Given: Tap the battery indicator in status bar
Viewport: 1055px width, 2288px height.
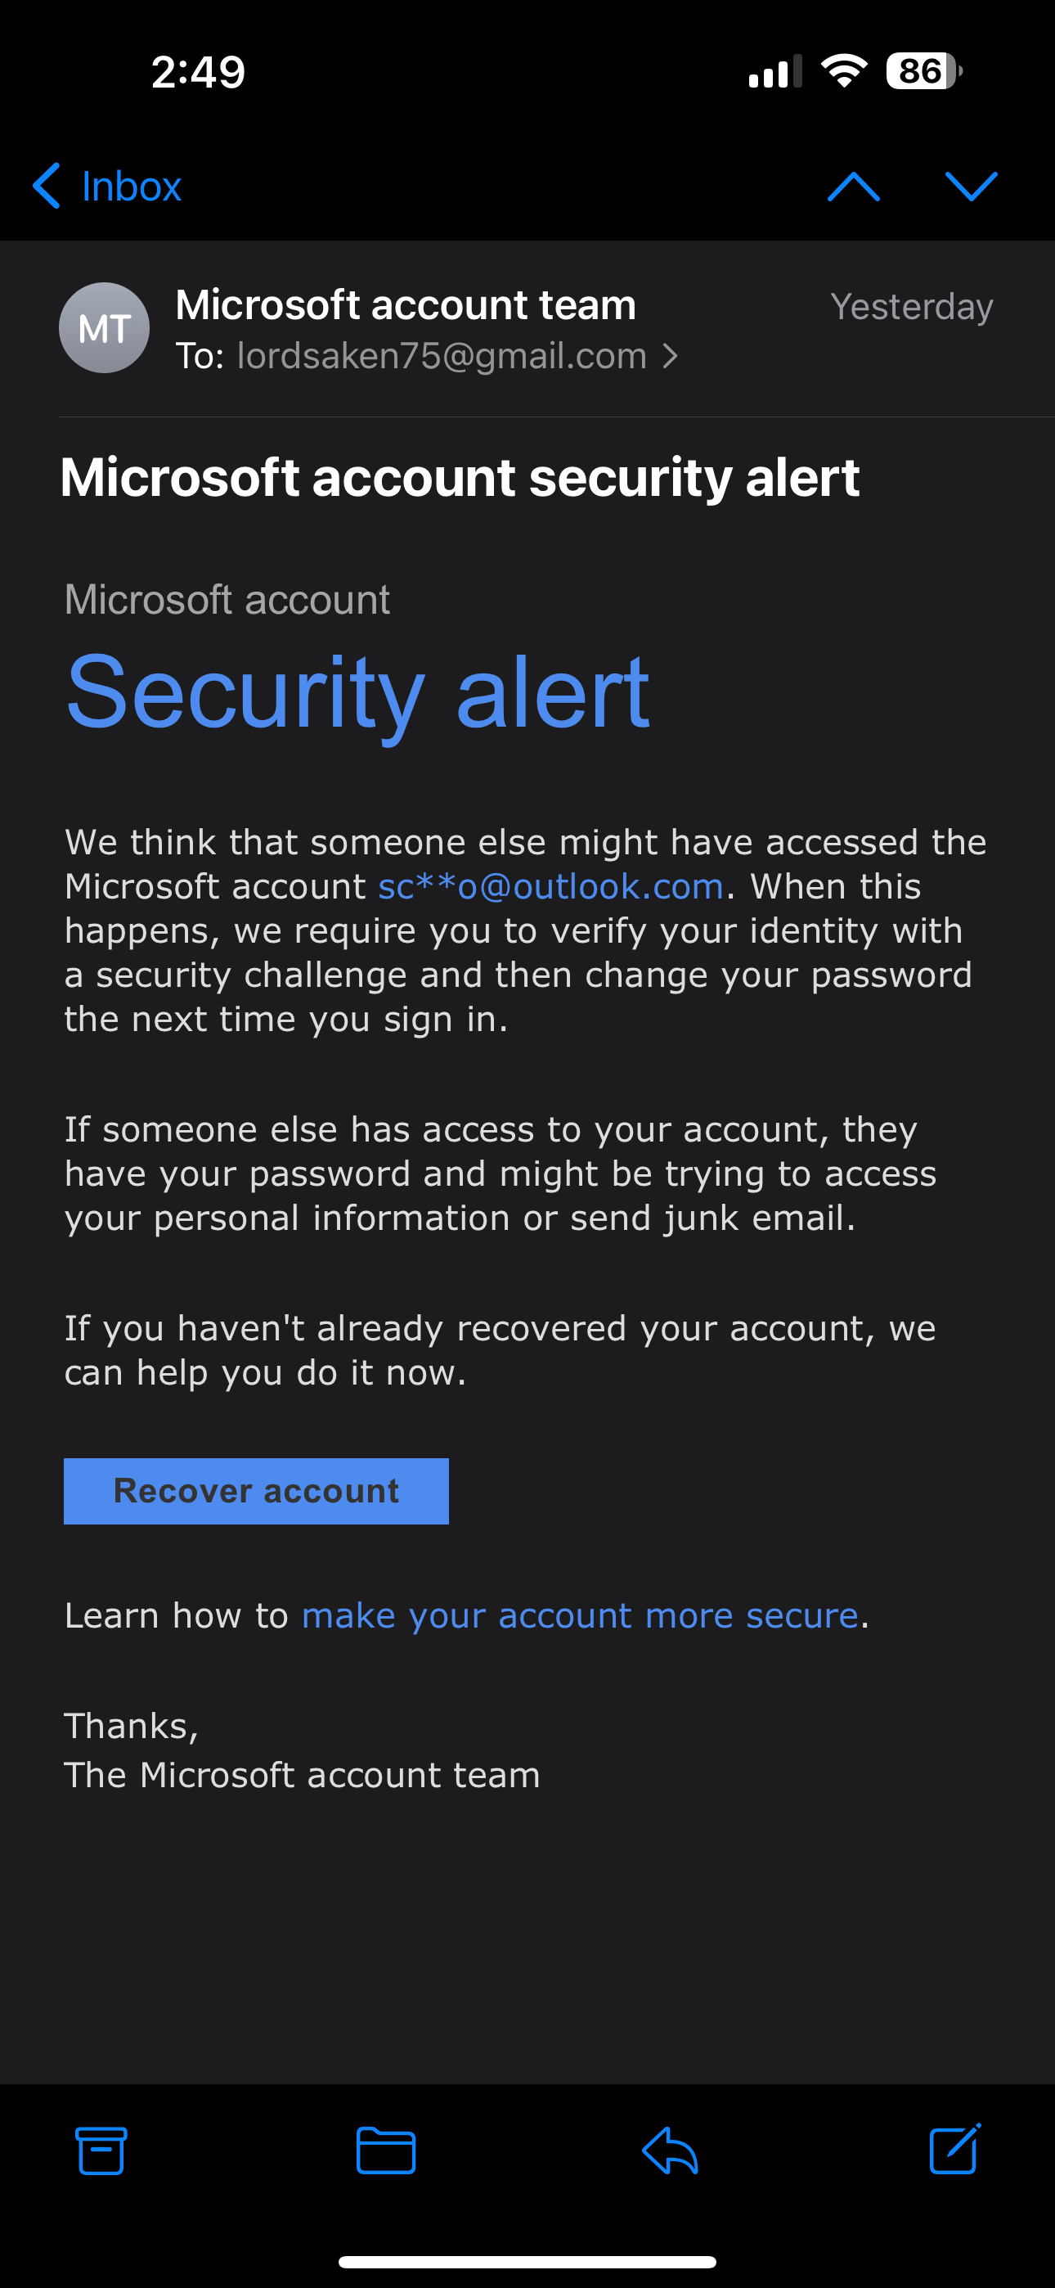Looking at the screenshot, I should pyautogui.click(x=923, y=71).
